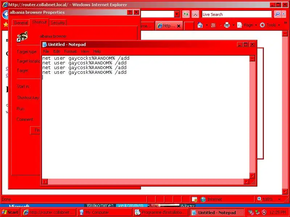290x217 pixels.
Task: Click the Live Search input field
Action: click(237, 14)
